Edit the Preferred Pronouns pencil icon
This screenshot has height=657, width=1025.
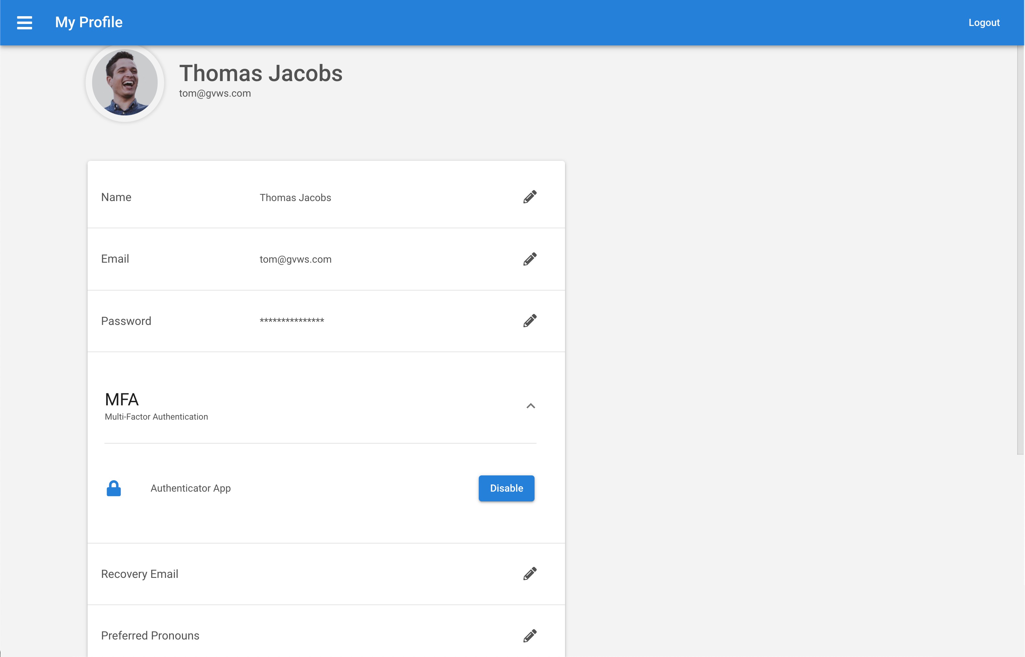tap(530, 636)
